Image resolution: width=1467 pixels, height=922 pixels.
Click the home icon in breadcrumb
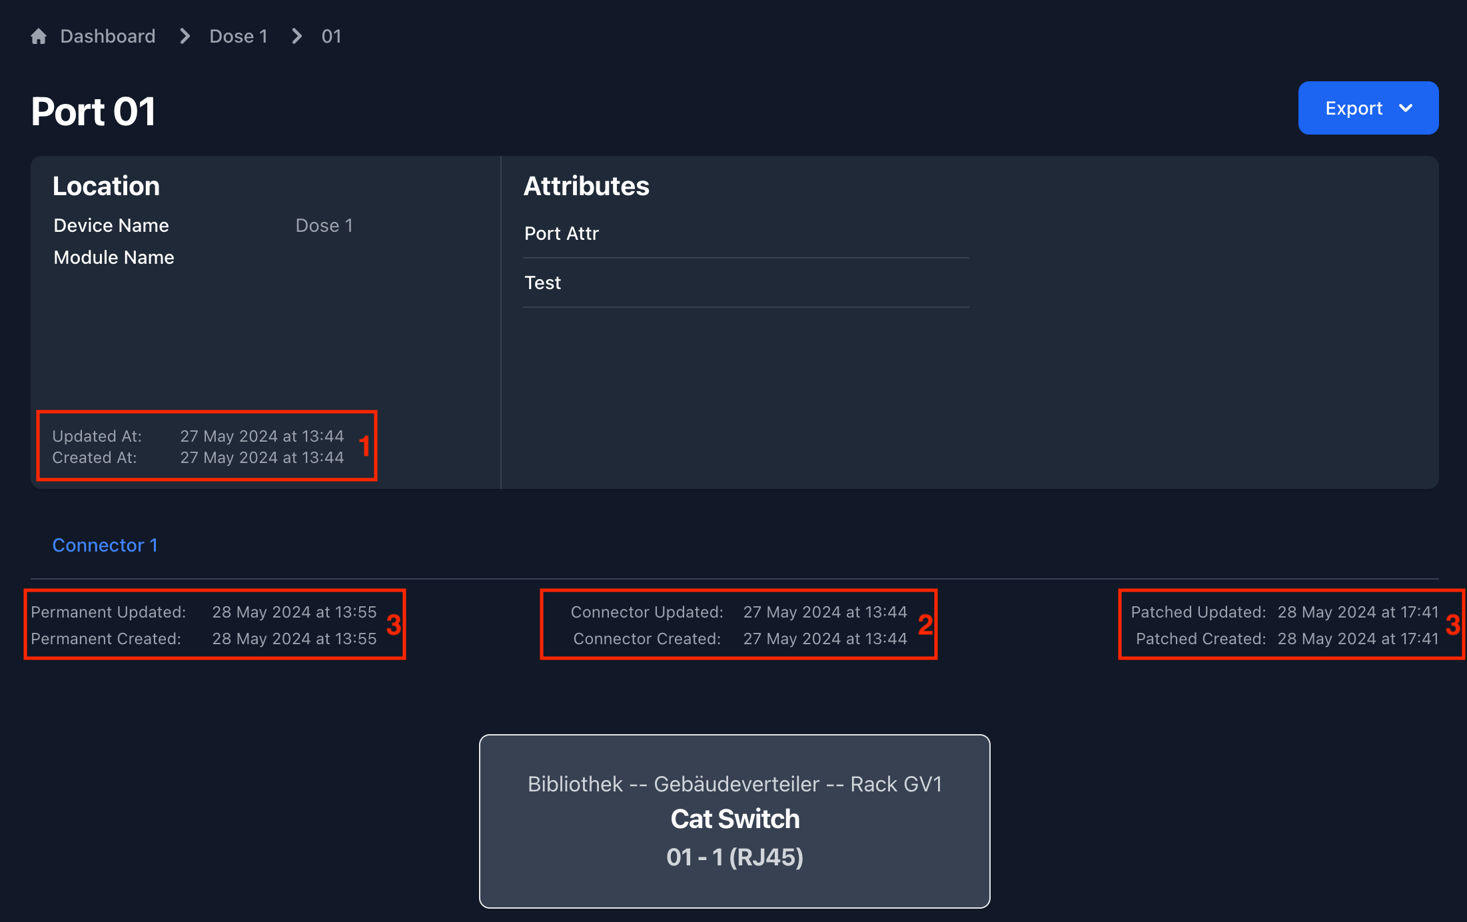[x=39, y=36]
